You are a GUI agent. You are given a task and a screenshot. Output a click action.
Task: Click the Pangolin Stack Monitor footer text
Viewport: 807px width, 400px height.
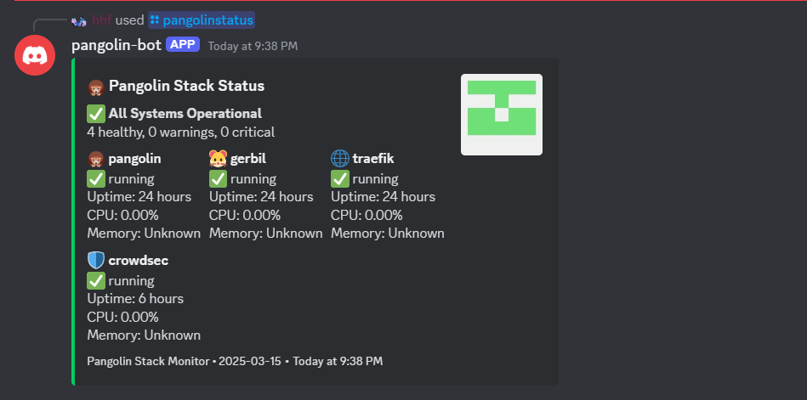click(x=148, y=361)
